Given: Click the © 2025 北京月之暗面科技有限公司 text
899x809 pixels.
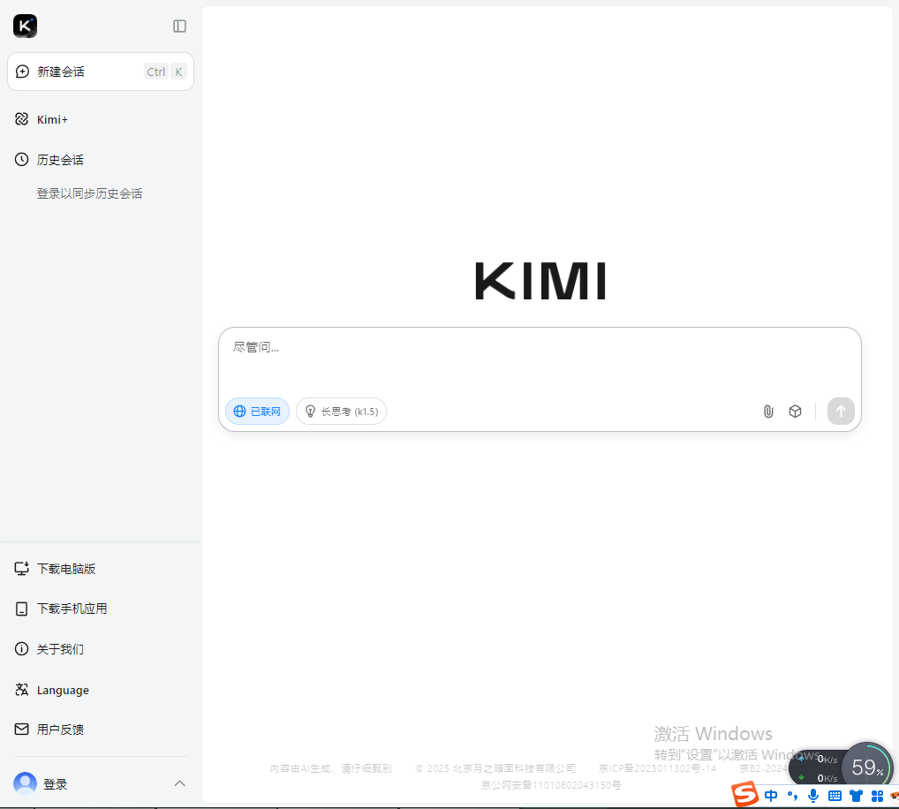Looking at the screenshot, I should [495, 768].
